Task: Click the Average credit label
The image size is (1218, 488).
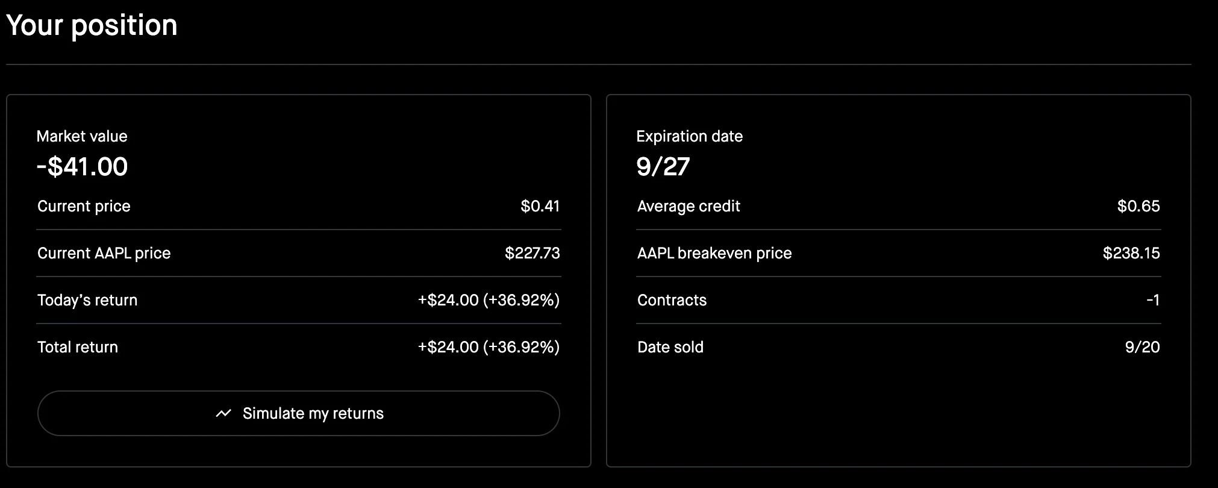Action: point(689,206)
